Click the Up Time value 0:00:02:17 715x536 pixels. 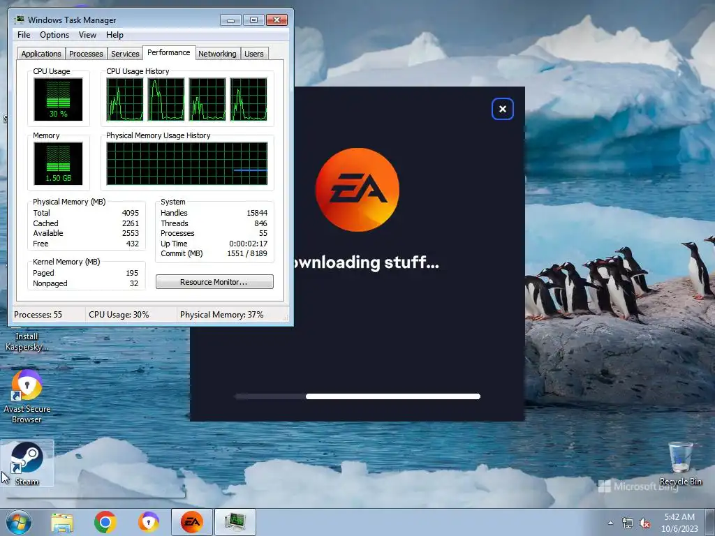pos(248,244)
